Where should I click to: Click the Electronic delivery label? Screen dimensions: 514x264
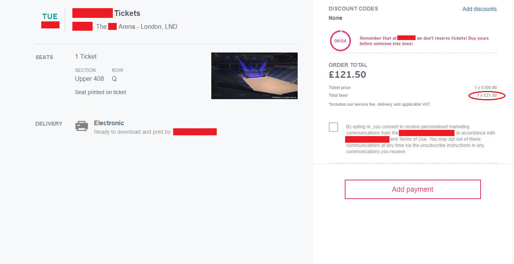coord(109,123)
